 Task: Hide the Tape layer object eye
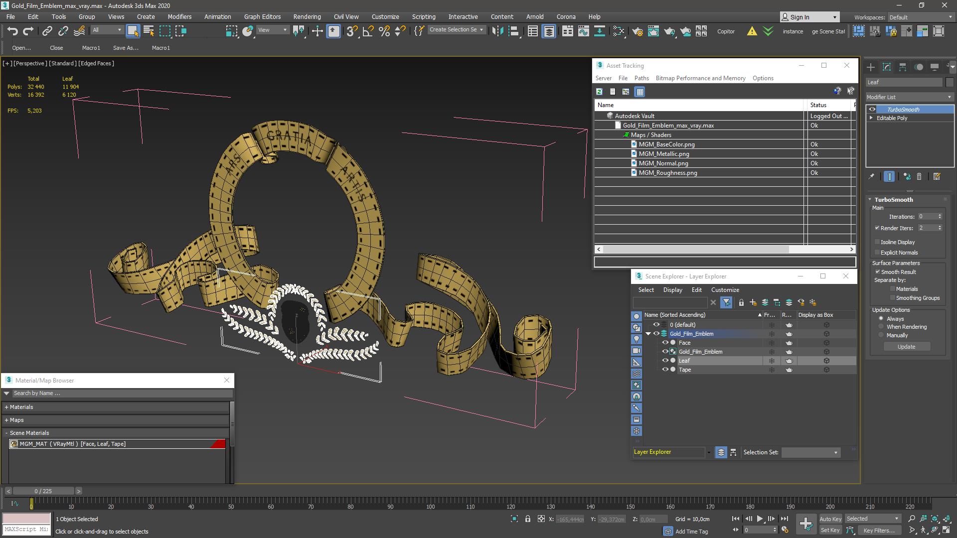(665, 370)
